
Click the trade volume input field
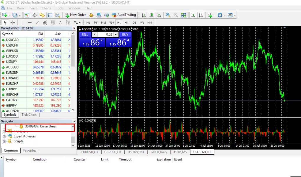click(x=105, y=35)
